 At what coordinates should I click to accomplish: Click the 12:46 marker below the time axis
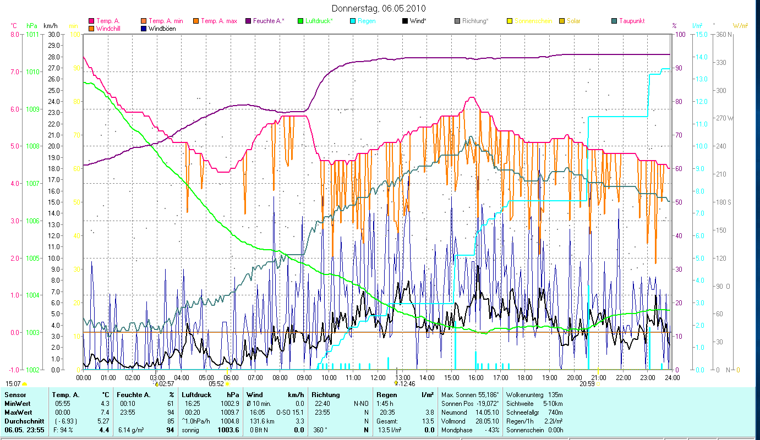click(x=406, y=384)
